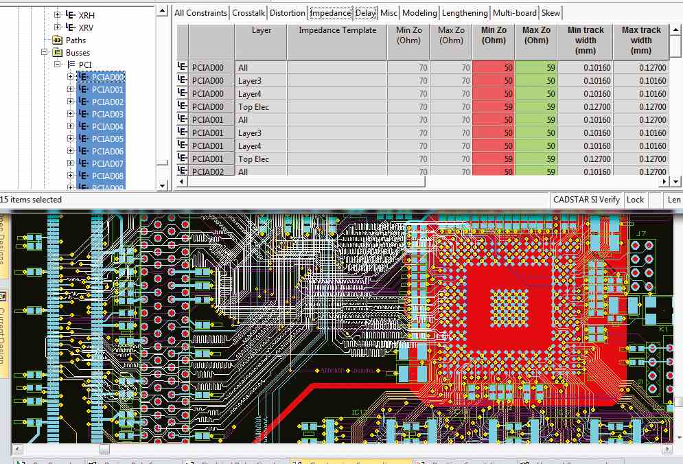The height and width of the screenshot is (464, 683).
Task: Click the Top Elec cell of PCIAD01
Action: 261,159
